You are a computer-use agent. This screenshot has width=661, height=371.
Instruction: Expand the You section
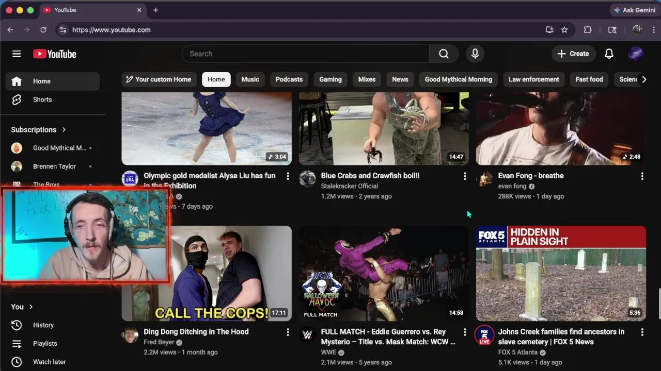(22, 307)
